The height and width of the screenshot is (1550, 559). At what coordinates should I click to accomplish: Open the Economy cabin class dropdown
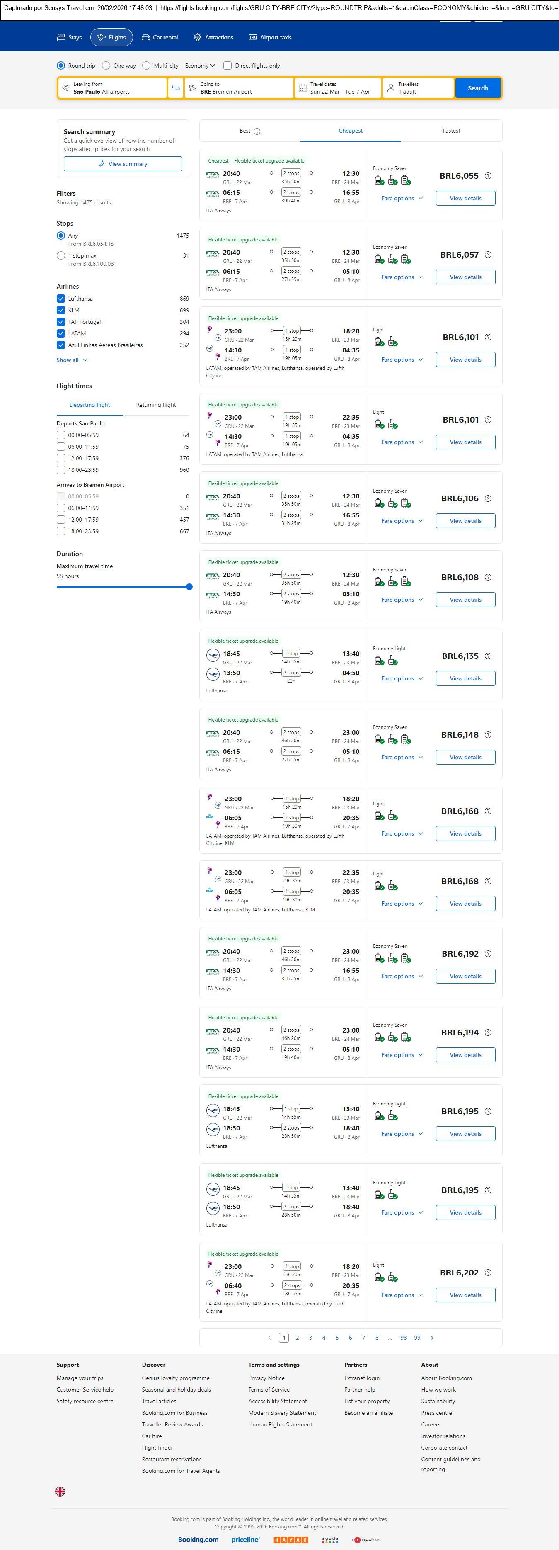200,66
